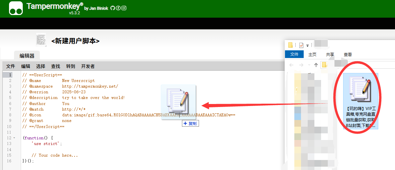Click the Explorer address bar field
The width and height of the screenshot is (395, 170).
358,65
